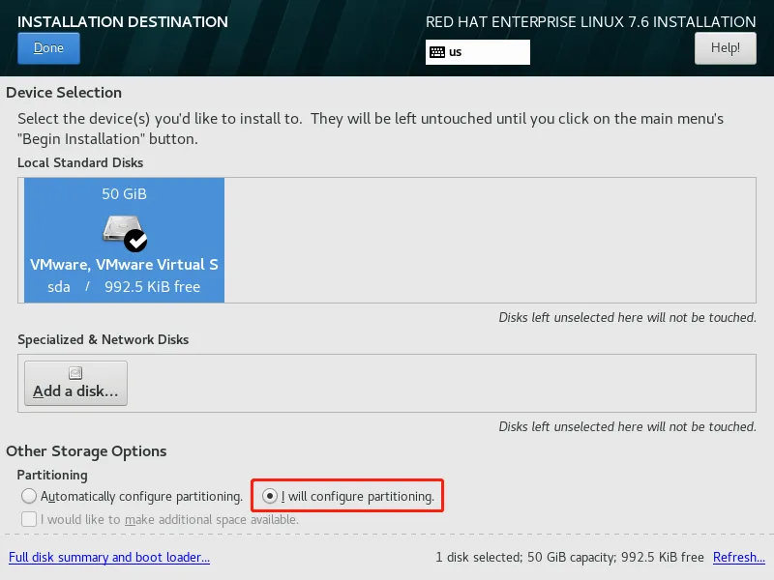This screenshot has width=774, height=580.
Task: Open "Full disk summary and boot loader..."
Action: [109, 558]
